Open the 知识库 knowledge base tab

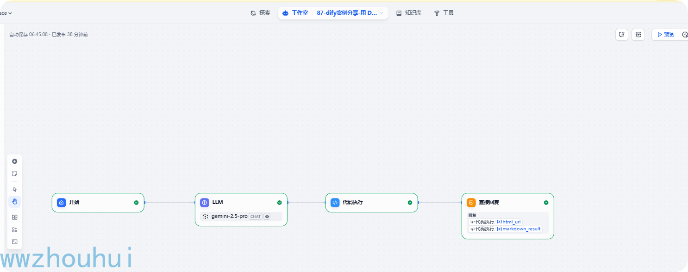tap(409, 13)
